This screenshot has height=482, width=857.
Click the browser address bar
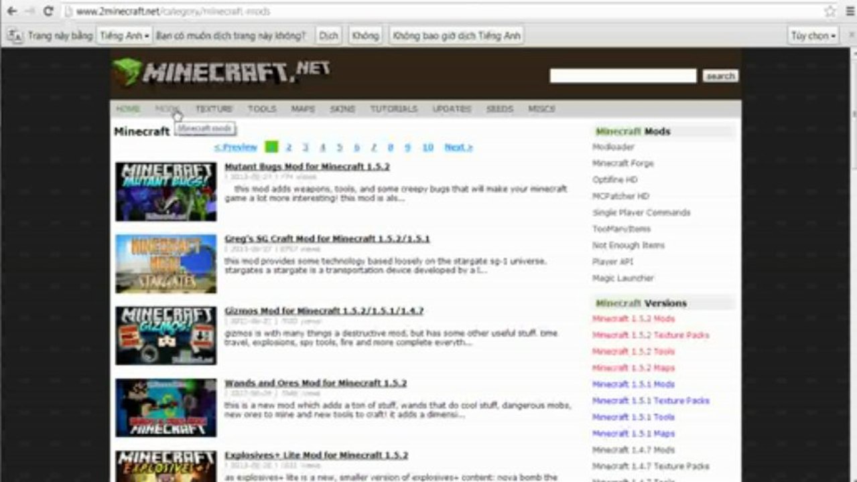[442, 11]
